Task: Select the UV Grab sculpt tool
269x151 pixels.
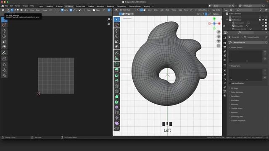Action: (4, 65)
